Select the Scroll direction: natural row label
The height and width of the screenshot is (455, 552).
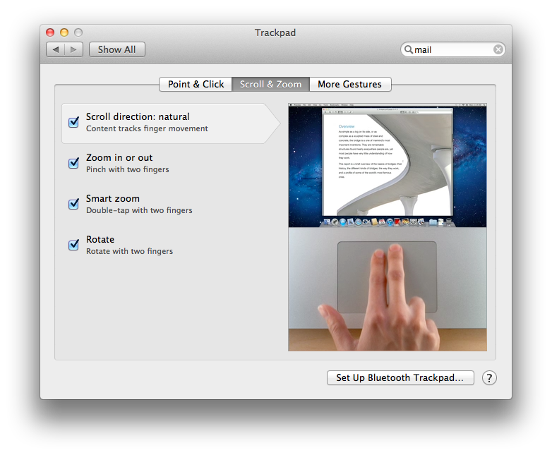pos(138,117)
